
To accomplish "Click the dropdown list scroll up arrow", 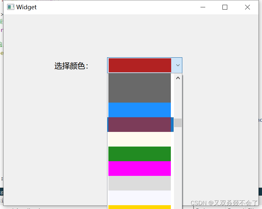I will tap(178, 78).
